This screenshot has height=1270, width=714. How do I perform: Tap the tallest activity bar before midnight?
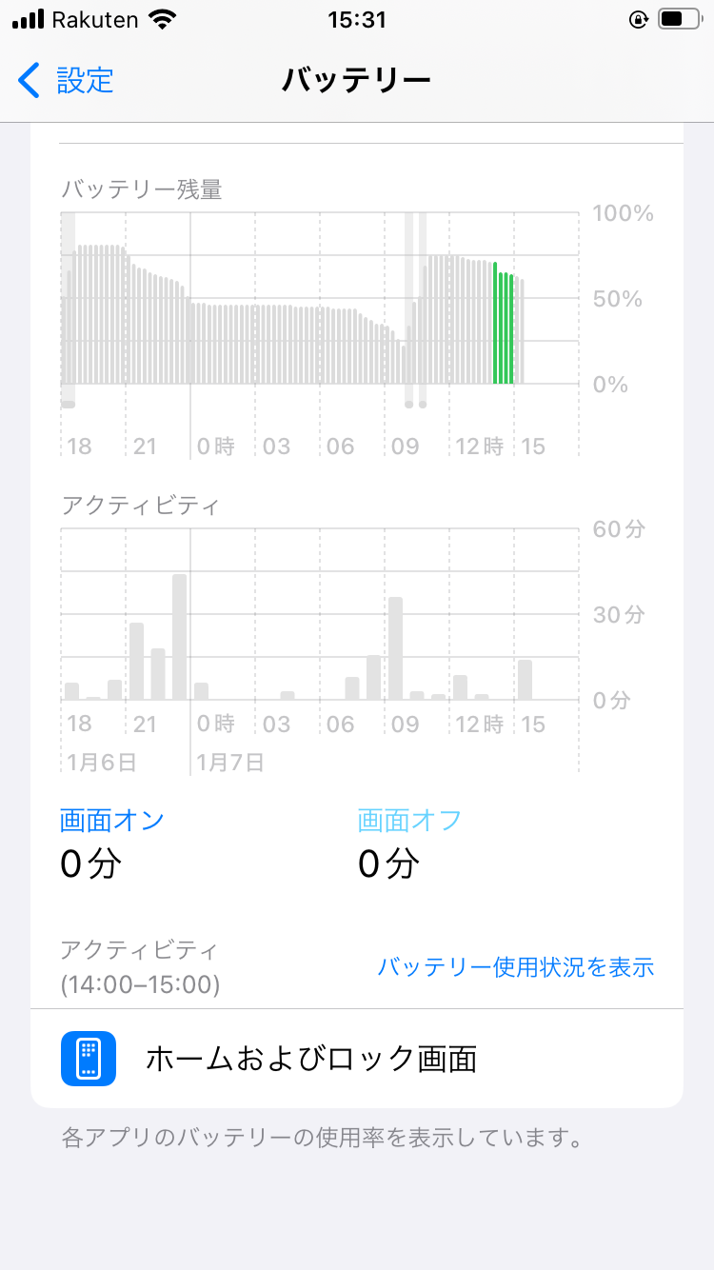click(x=179, y=637)
